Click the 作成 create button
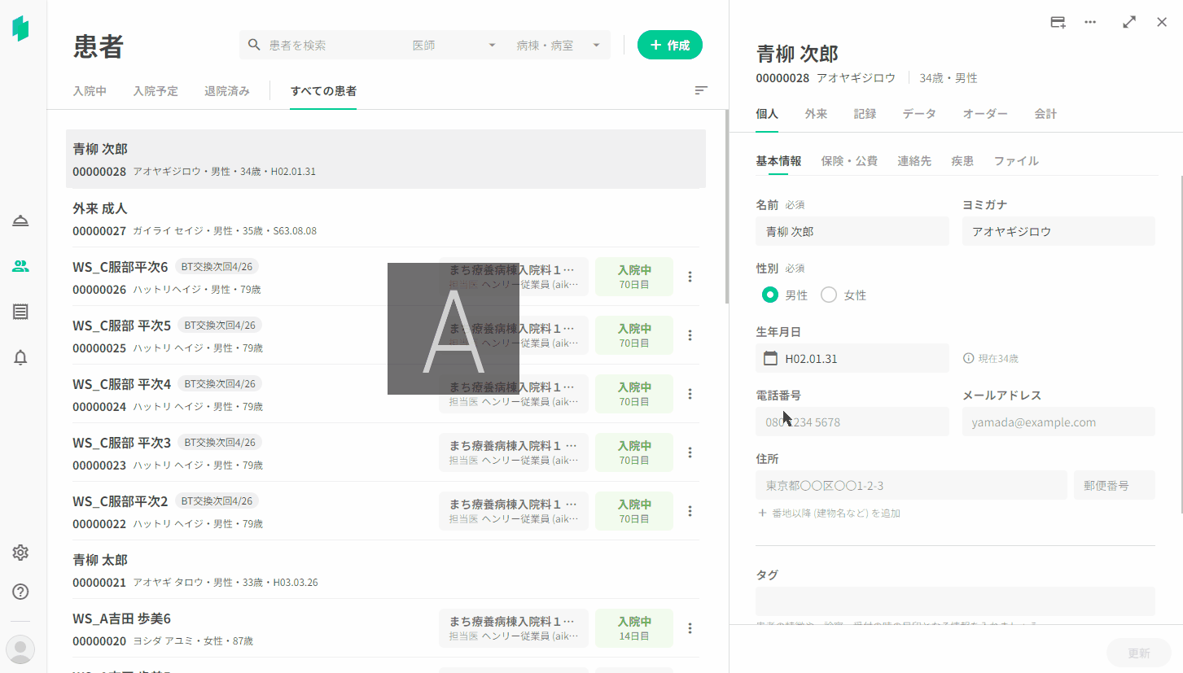 pos(669,46)
